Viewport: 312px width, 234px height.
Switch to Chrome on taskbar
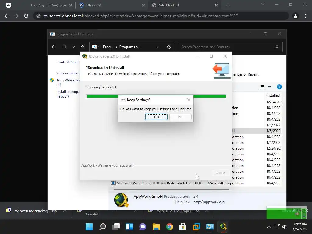pos(169,227)
